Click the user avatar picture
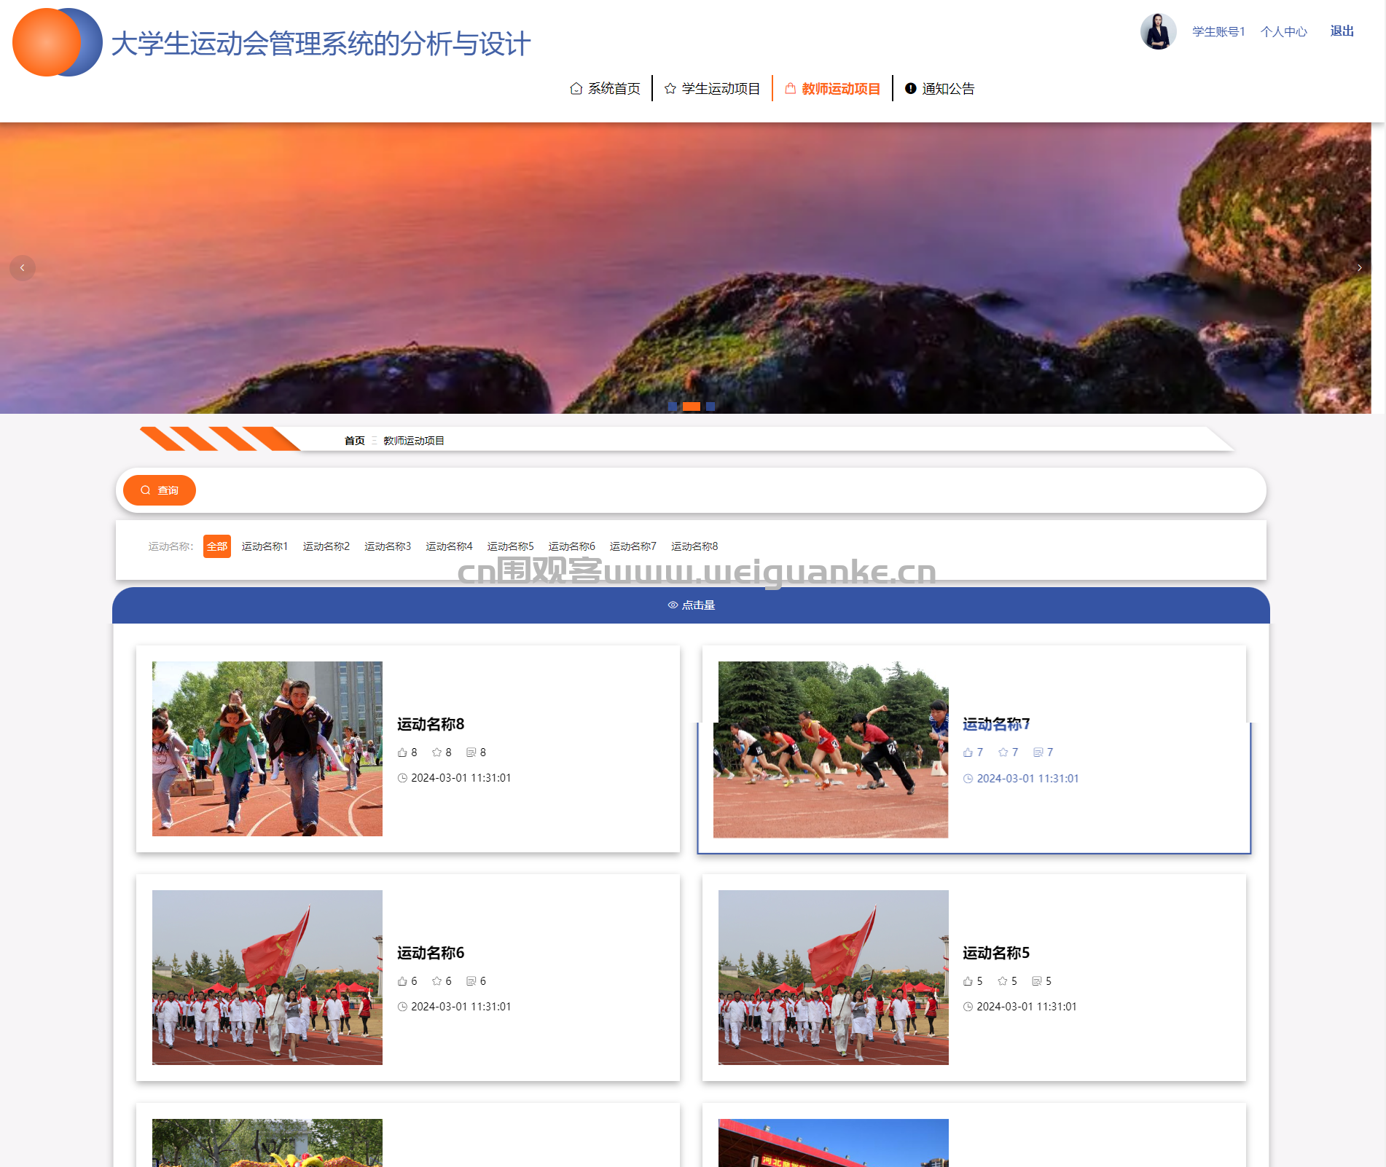Viewport: 1386px width, 1167px height. tap(1158, 31)
